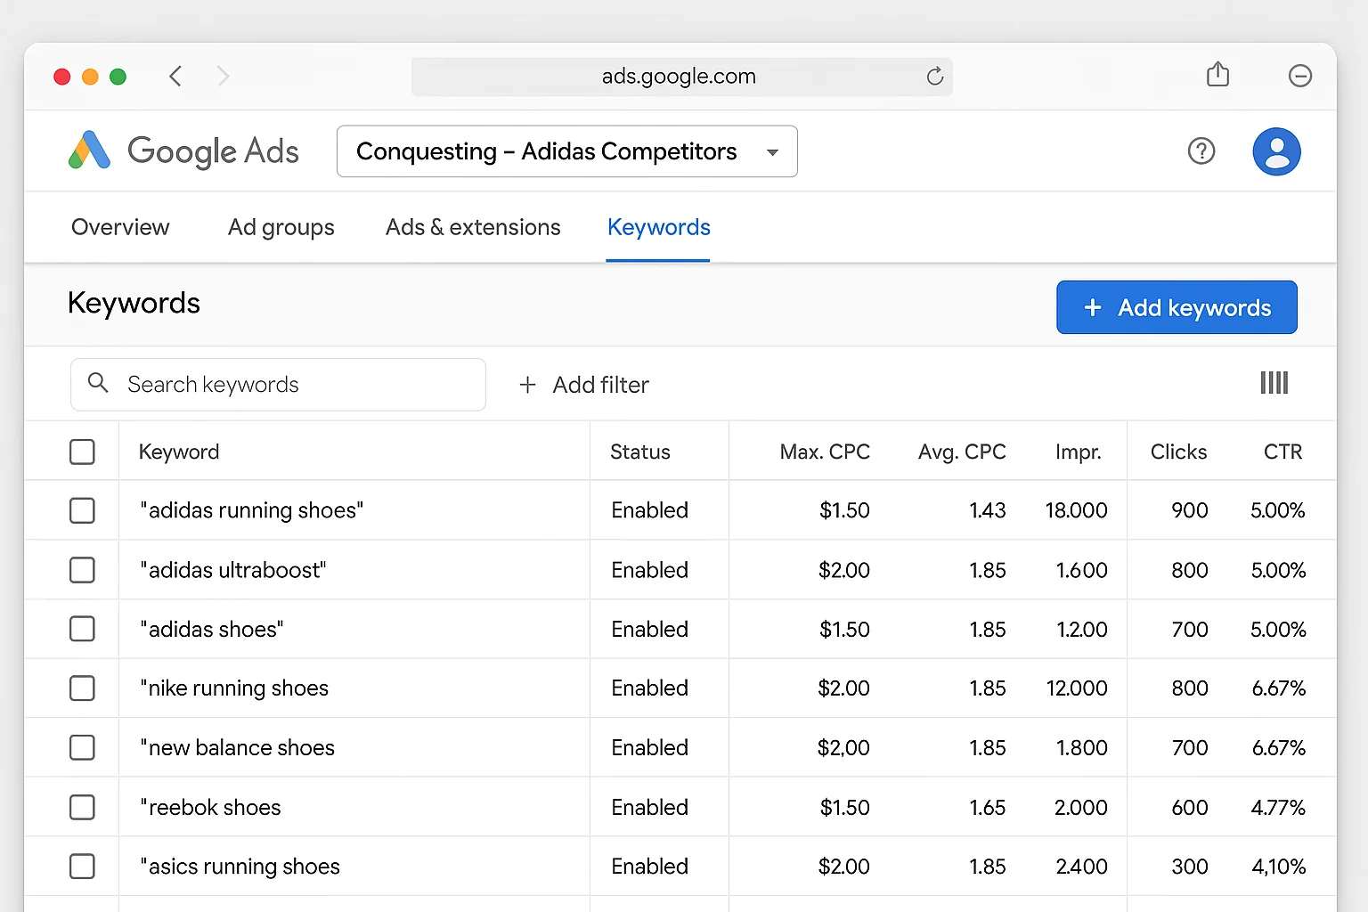The height and width of the screenshot is (912, 1368).
Task: Check the row for "nike running shoes"
Action: (x=82, y=688)
